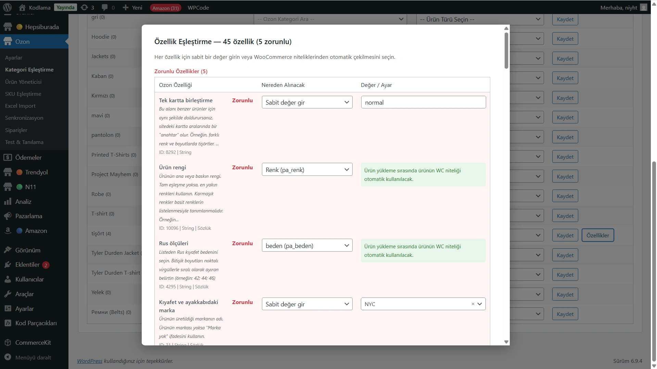This screenshot has height=369, width=657.
Task: Expand the NYC brand value dropdown
Action: (x=480, y=304)
